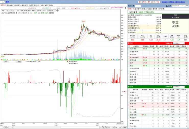Check the select-all box in the 賣方15 header
Screen dimensions: 189x129
(129, 90)
